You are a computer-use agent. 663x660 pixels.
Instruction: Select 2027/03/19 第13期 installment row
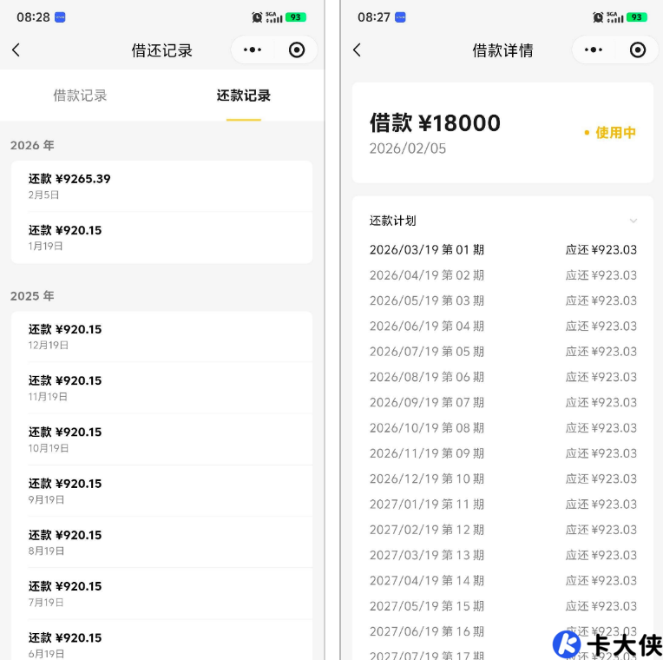click(502, 555)
